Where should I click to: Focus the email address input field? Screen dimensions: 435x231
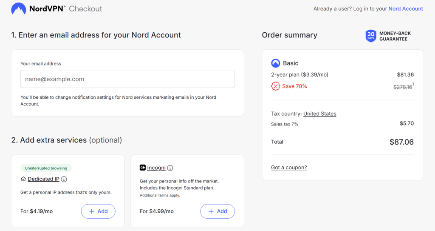click(127, 79)
